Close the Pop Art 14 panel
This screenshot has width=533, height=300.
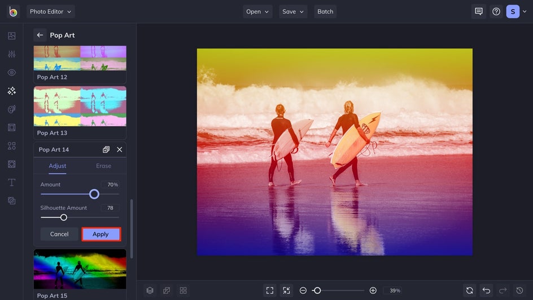pos(119,149)
